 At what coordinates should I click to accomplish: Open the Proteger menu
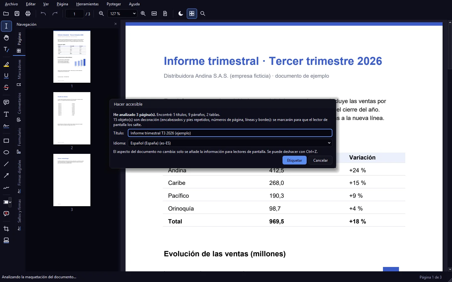(114, 4)
